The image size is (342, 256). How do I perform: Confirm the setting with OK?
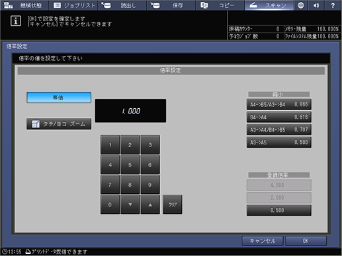click(x=306, y=241)
